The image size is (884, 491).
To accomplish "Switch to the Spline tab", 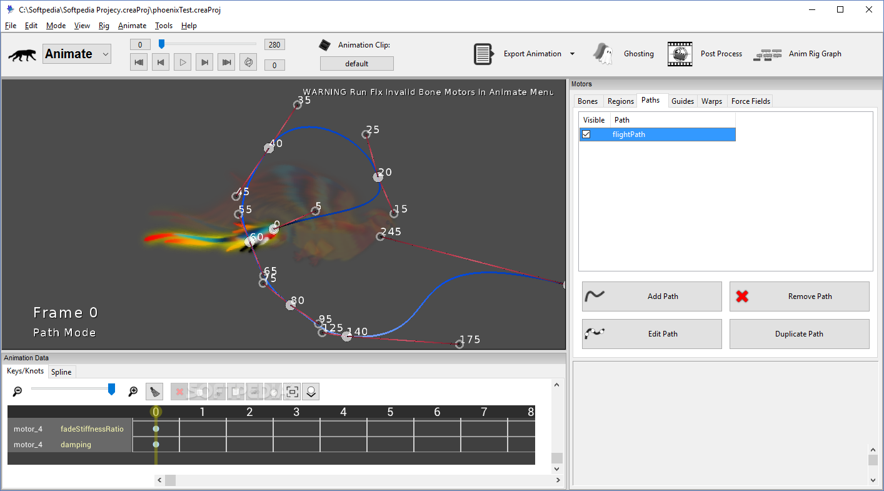I will (61, 372).
